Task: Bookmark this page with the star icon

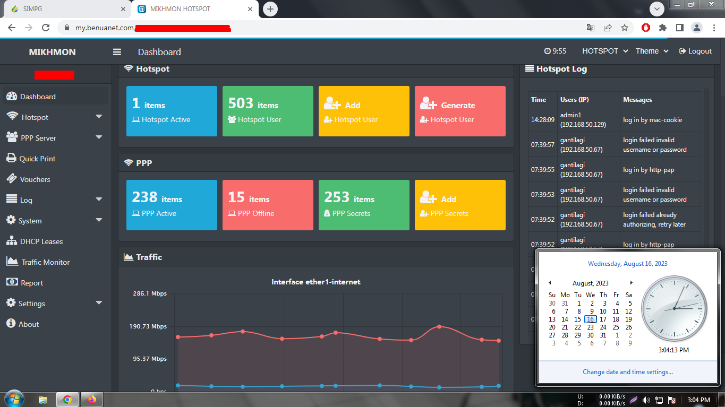Action: coord(625,28)
